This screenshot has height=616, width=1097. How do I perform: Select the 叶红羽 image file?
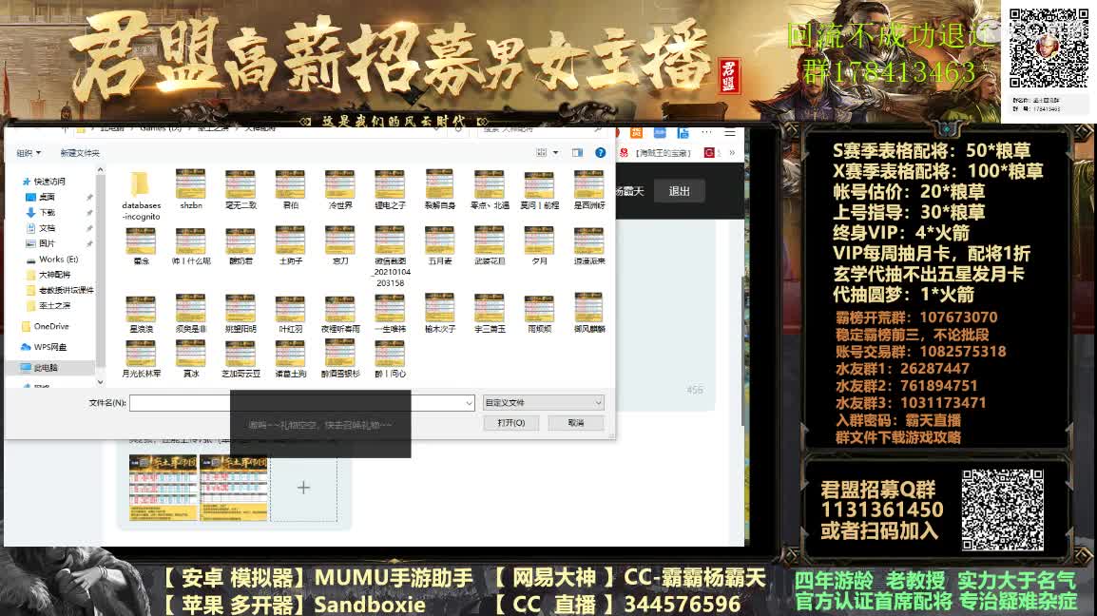[x=290, y=313]
